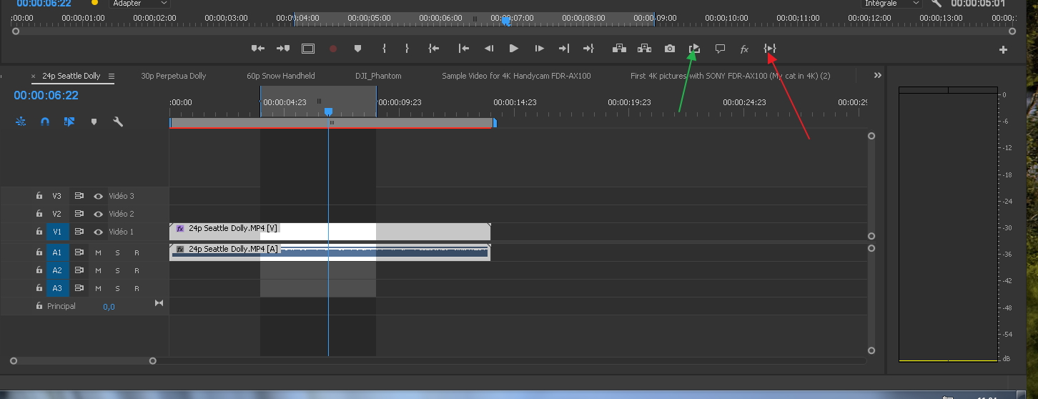Open the Adapter zoom level dropdown
This screenshot has height=399, width=1038.
pyautogui.click(x=139, y=4)
